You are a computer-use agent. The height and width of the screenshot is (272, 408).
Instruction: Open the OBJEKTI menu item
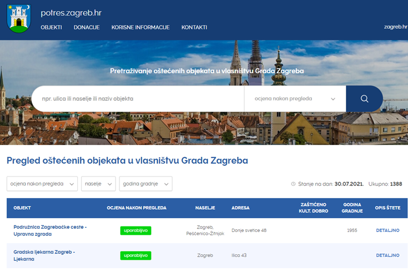pyautogui.click(x=51, y=27)
